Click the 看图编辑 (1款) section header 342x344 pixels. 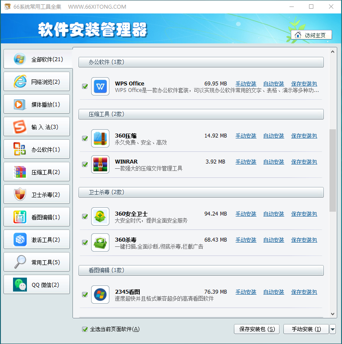click(x=201, y=270)
